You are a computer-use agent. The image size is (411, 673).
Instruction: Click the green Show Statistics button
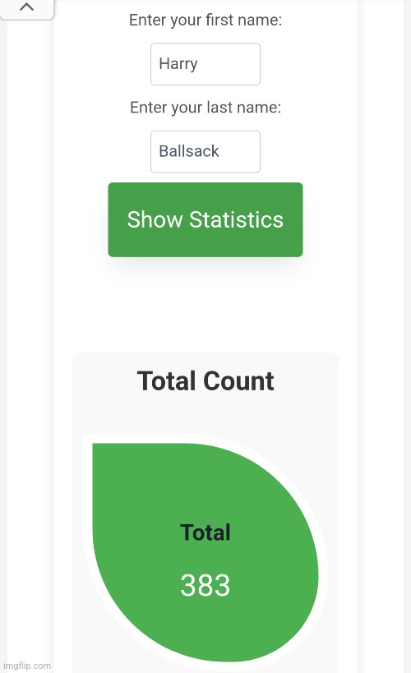point(205,219)
